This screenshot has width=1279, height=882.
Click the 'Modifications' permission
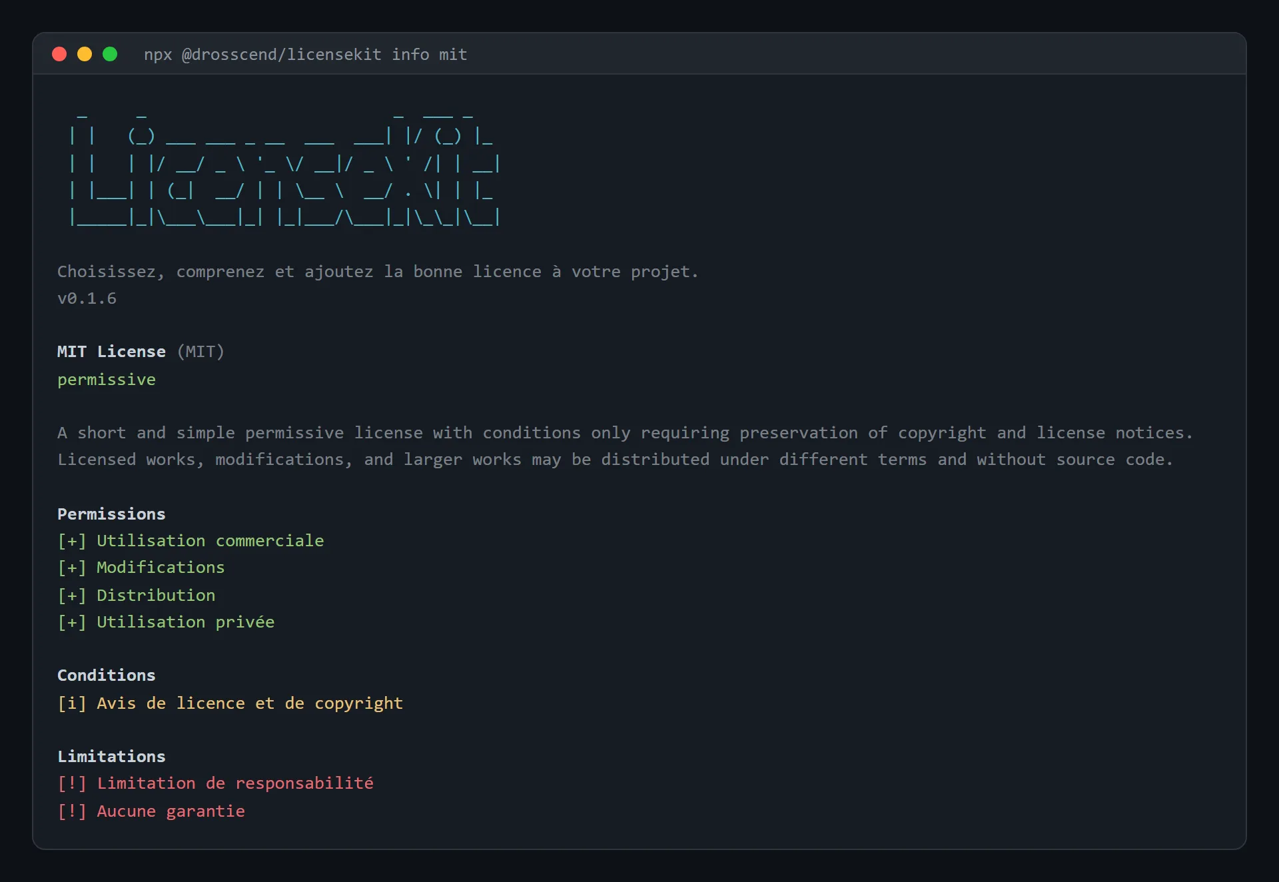tap(161, 568)
